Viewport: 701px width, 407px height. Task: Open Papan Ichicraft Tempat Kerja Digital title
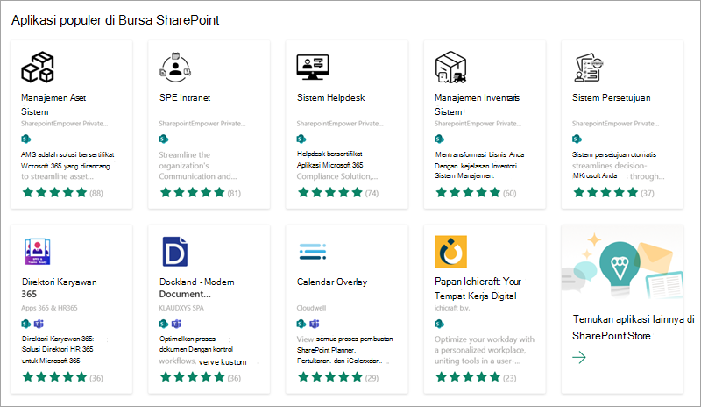478,289
